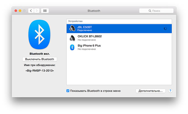Viewport: 188px width, 114px height.
Task: Go forward with the right chevron
Action: 37,11
